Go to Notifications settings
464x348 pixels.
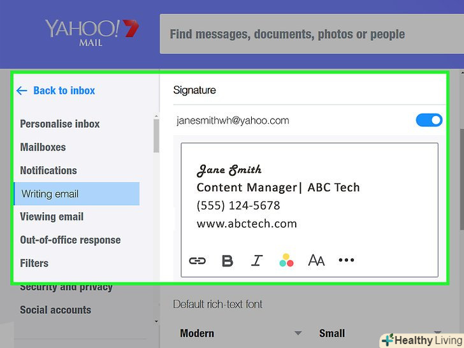tap(48, 170)
